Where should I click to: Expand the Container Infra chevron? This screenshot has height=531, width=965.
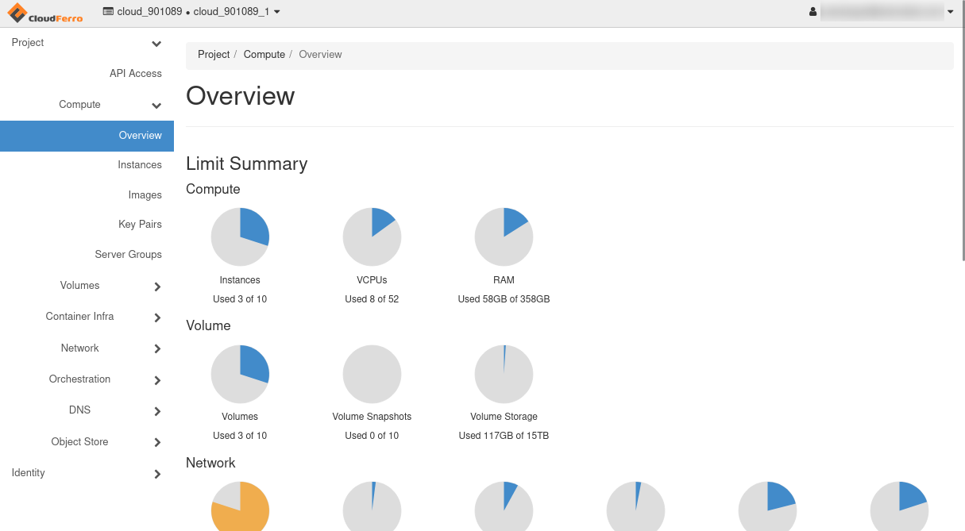click(x=157, y=317)
